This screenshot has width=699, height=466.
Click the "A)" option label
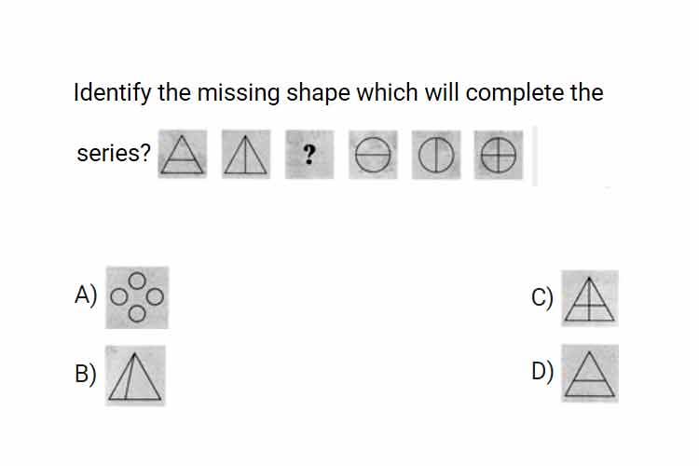click(86, 295)
